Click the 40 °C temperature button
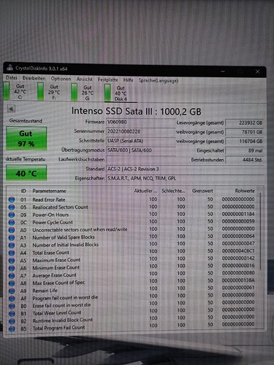The width and height of the screenshot is (274, 365). click(26, 173)
